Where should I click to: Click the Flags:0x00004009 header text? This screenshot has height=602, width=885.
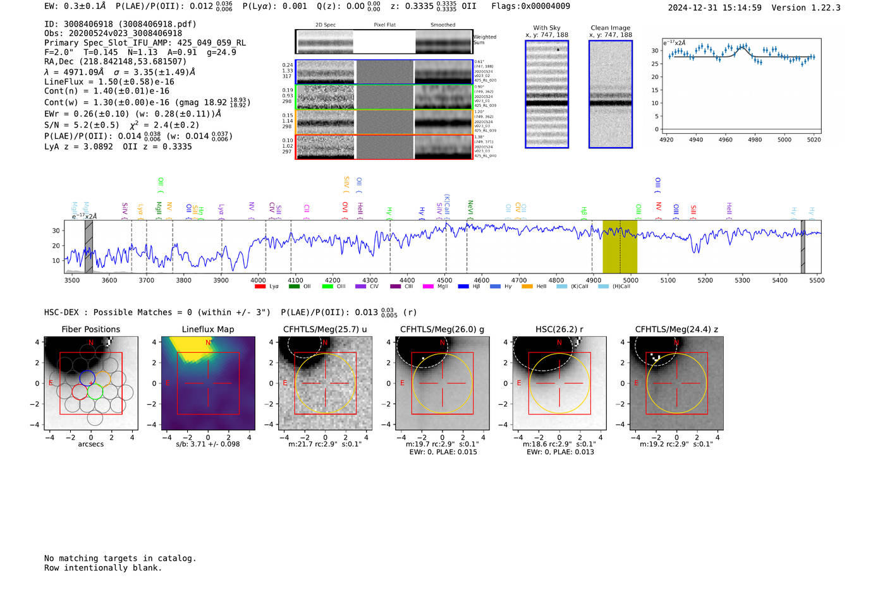[530, 6]
